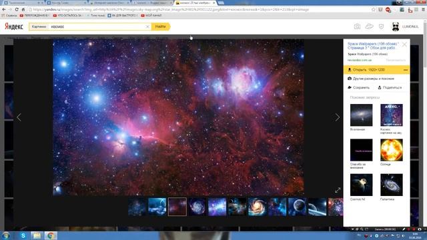
Task: Open the Space Wallpapers title link
Action: 373,46
